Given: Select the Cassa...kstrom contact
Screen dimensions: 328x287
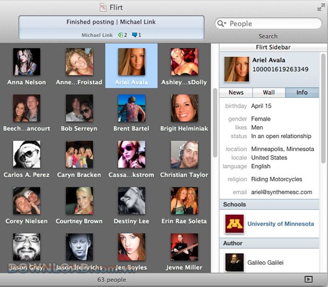Looking at the screenshot, I should (132, 154).
